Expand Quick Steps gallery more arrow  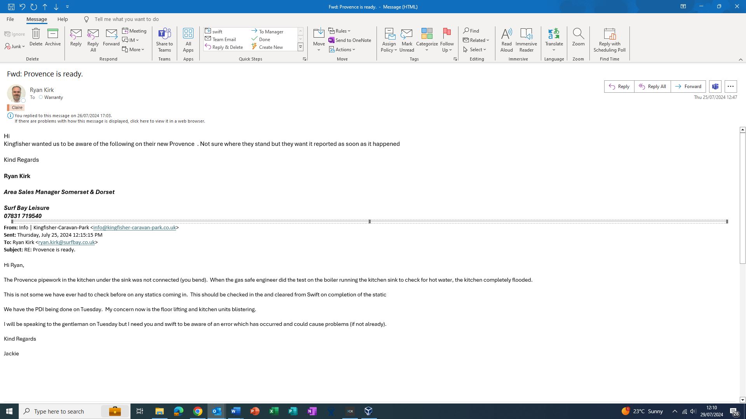(300, 47)
